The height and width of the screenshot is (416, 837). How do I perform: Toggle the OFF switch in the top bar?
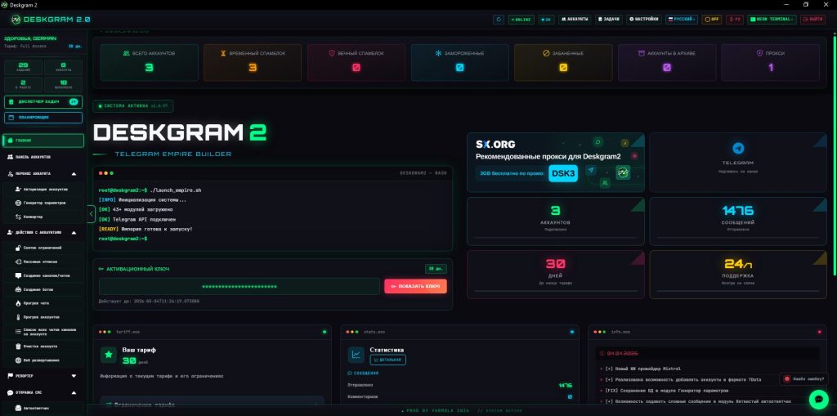coord(712,20)
